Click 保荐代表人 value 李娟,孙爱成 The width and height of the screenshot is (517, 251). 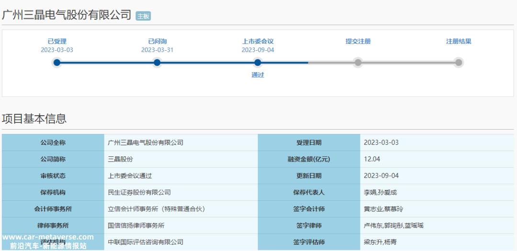coord(380,192)
